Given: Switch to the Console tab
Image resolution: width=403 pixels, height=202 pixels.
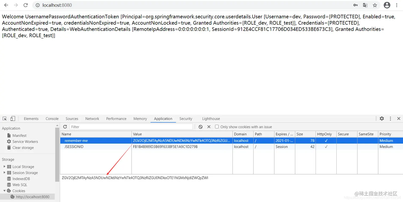Looking at the screenshot, I should (x=52, y=119).
